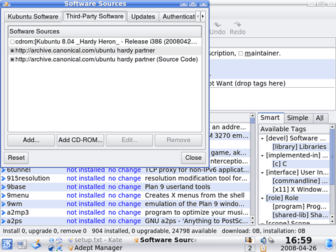Open the Updates tab
This screenshot has width=336, height=252.
143,16
